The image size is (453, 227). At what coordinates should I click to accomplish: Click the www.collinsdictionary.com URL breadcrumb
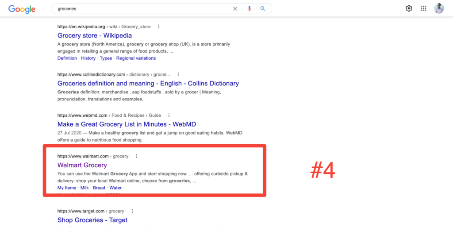[114, 74]
